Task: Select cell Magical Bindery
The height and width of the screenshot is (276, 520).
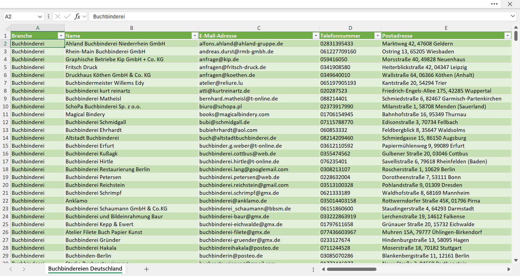Action: click(132, 114)
